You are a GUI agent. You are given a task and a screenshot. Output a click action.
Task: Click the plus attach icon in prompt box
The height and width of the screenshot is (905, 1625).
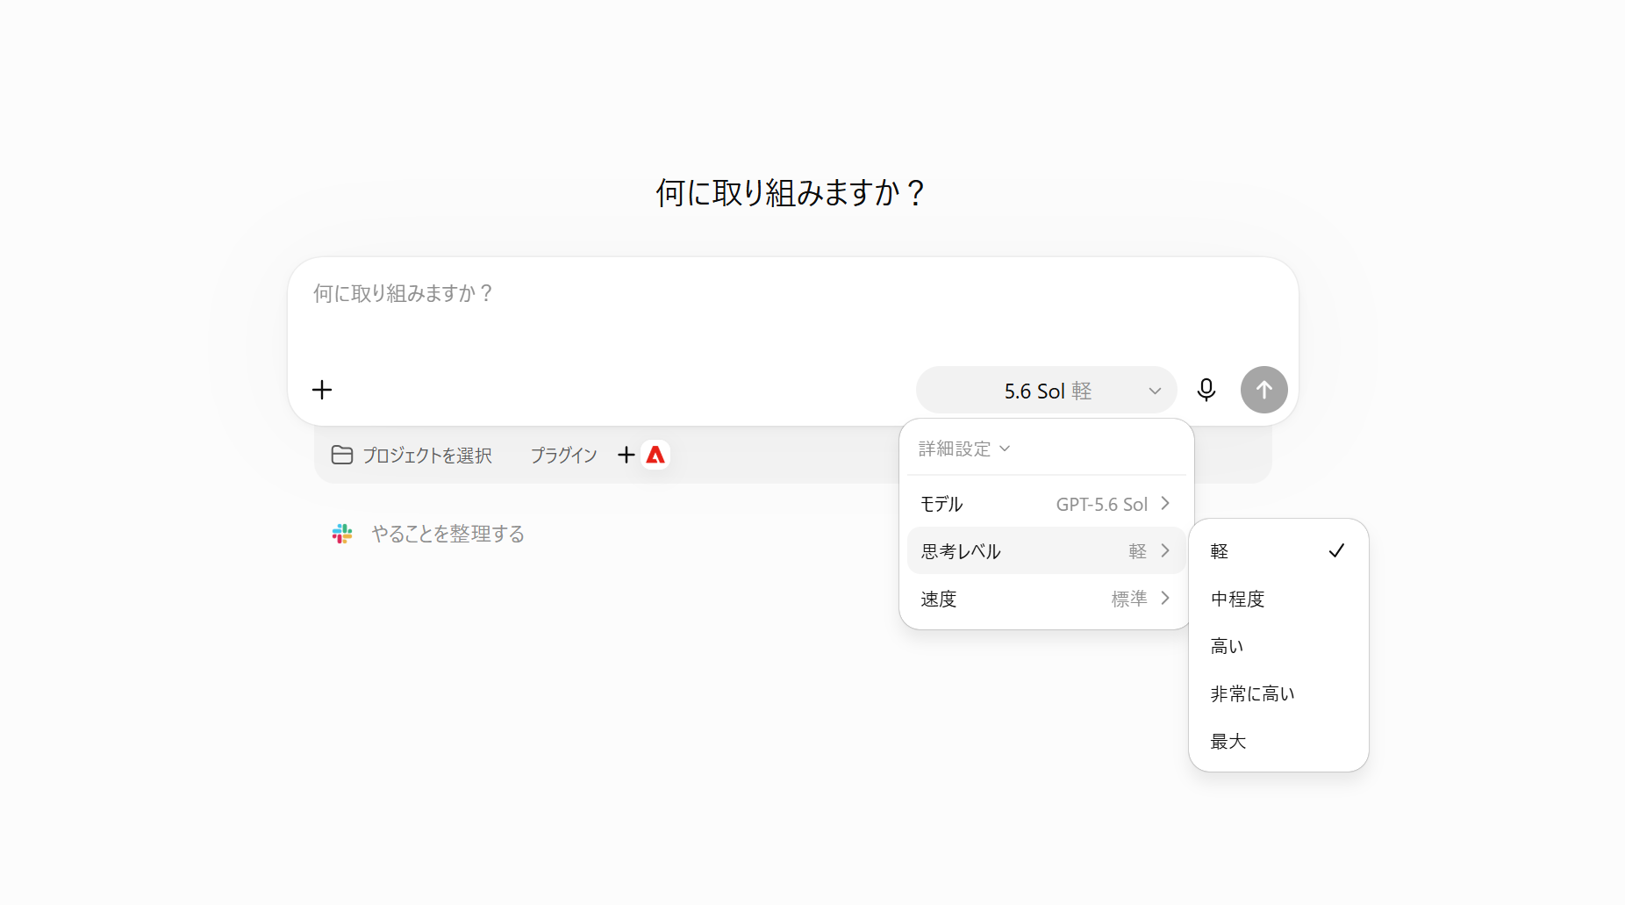(x=322, y=390)
